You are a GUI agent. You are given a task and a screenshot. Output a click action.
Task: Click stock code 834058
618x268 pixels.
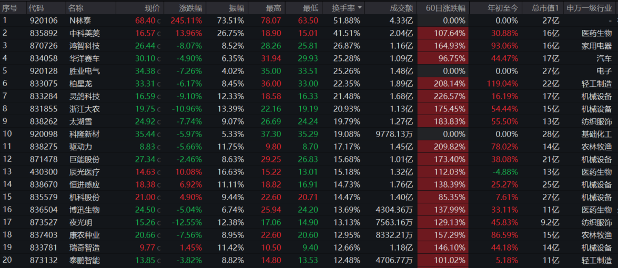(44, 59)
